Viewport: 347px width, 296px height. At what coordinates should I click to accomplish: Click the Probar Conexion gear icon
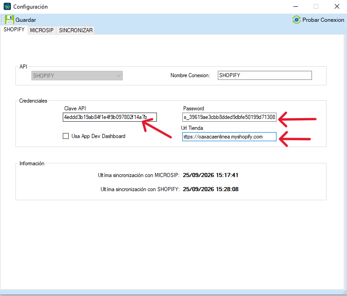tap(297, 20)
